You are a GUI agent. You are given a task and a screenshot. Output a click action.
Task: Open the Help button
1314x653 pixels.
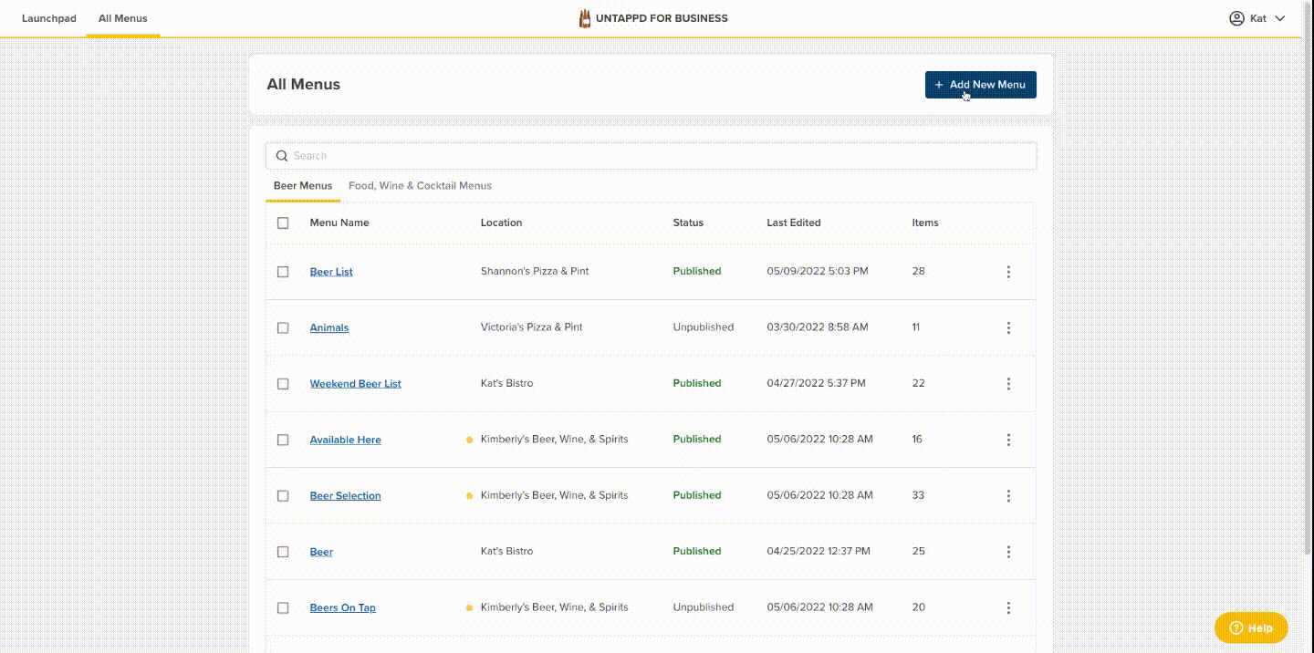[x=1251, y=627]
